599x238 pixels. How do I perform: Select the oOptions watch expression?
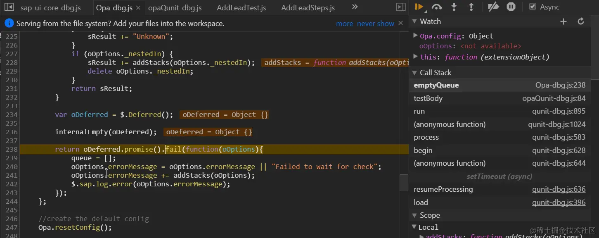pyautogui.click(x=470, y=46)
